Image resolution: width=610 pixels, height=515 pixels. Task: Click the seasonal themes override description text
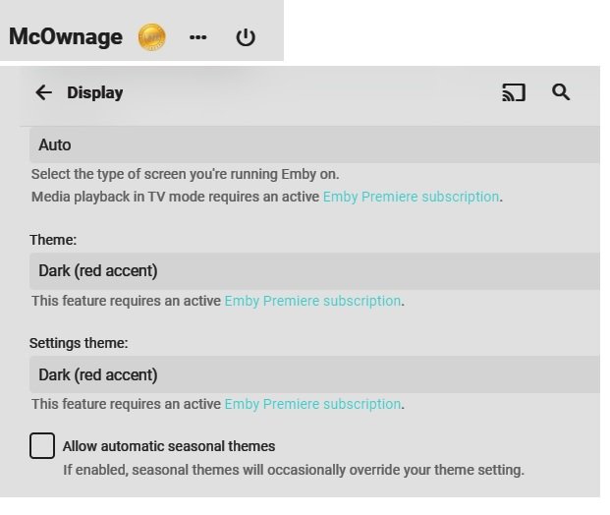coord(293,470)
